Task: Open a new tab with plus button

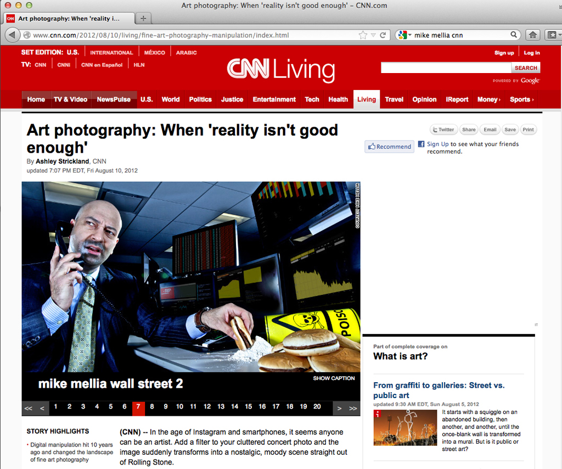Action: click(x=143, y=18)
